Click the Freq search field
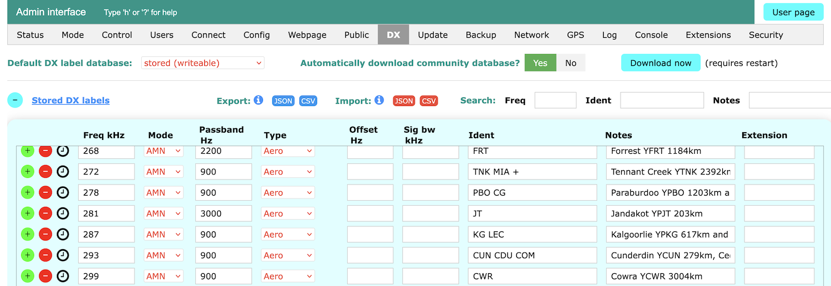Image resolution: width=831 pixels, height=286 pixels. point(555,100)
